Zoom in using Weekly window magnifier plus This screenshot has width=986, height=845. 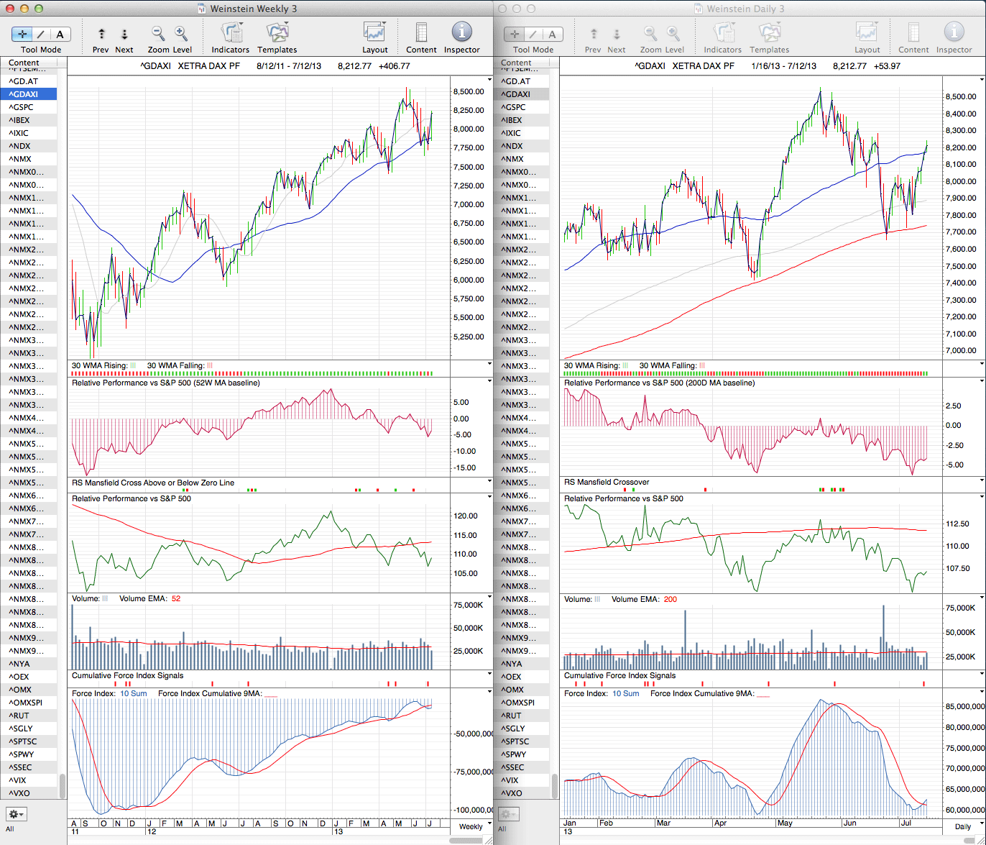tap(181, 33)
